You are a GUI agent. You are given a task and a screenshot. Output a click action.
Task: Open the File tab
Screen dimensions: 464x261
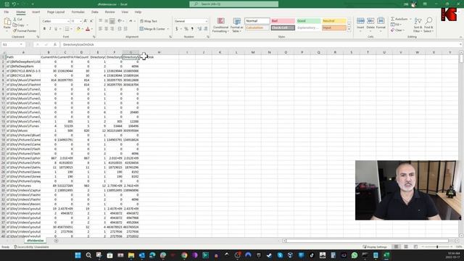pyautogui.click(x=7, y=12)
